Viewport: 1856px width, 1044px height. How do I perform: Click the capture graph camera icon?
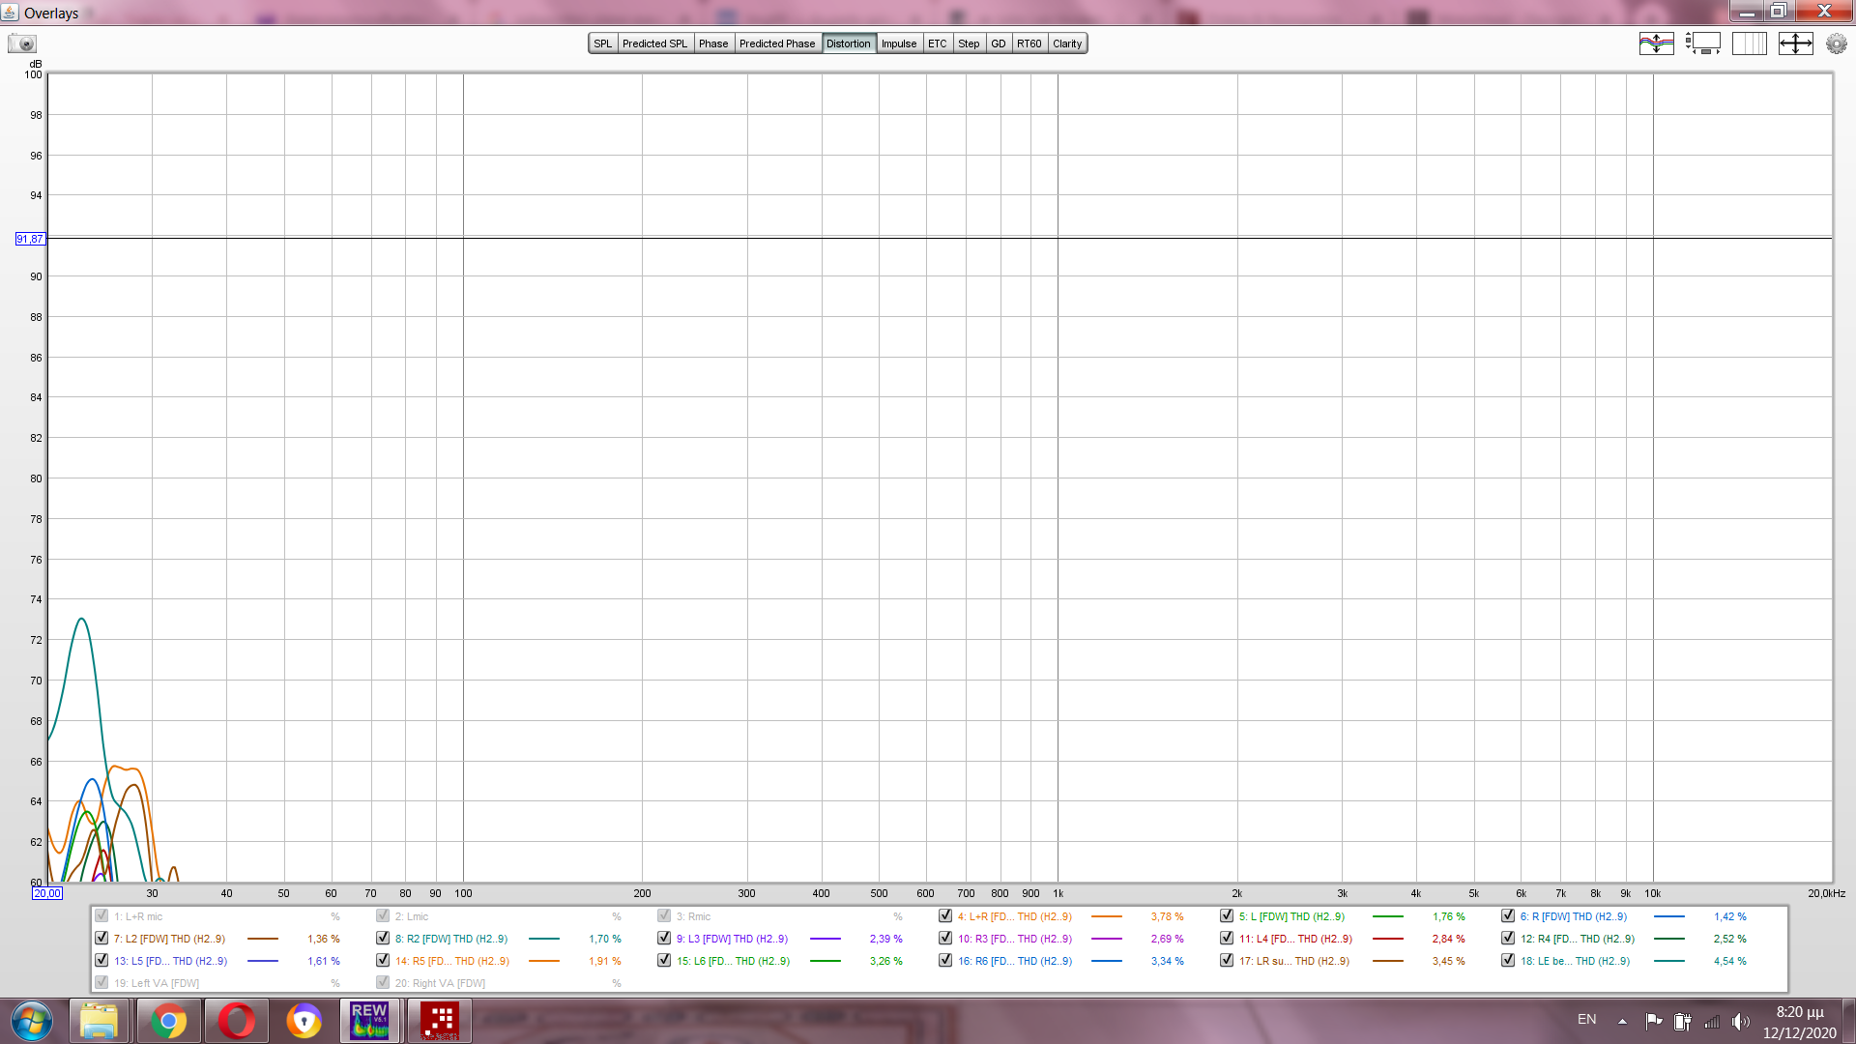[21, 43]
